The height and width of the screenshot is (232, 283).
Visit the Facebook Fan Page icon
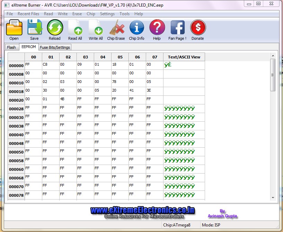tap(177, 28)
